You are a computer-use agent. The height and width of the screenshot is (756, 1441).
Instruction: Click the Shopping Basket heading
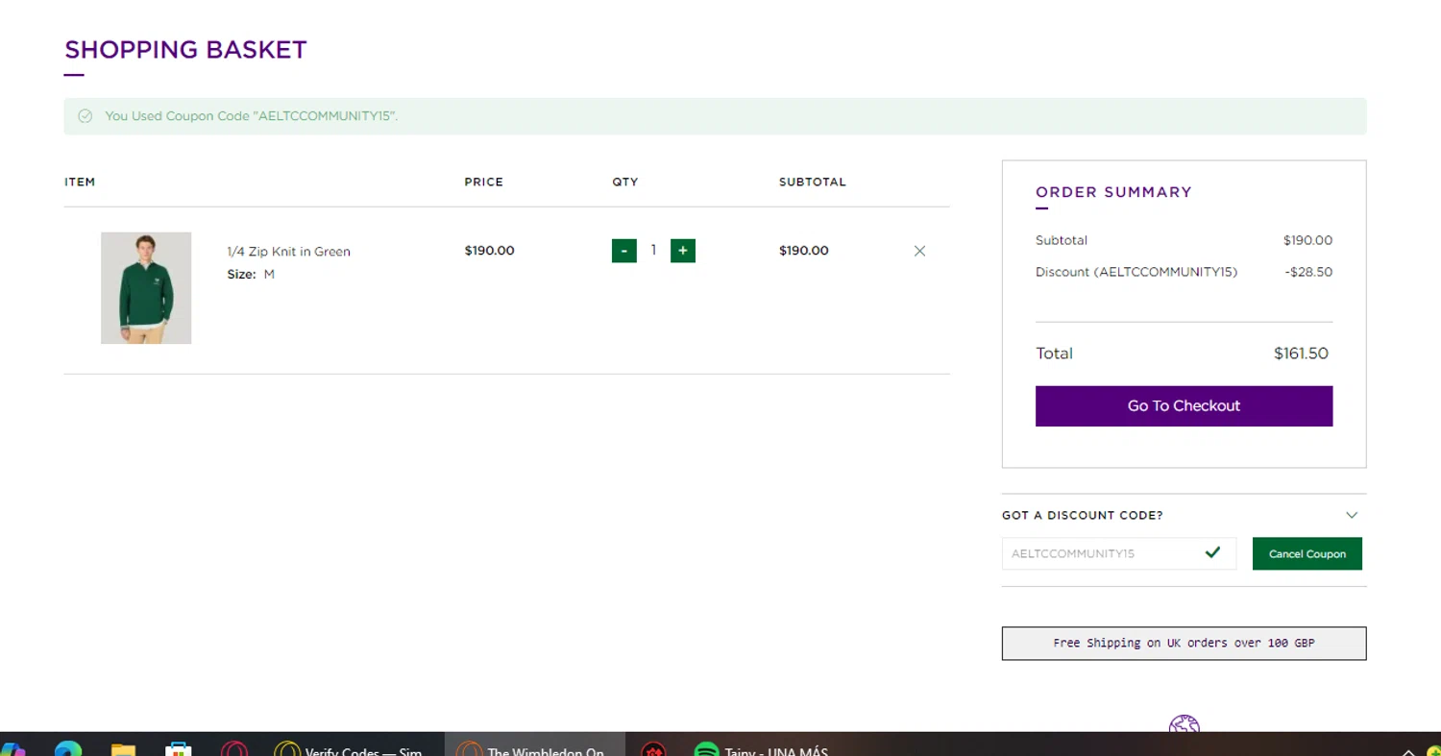click(185, 50)
